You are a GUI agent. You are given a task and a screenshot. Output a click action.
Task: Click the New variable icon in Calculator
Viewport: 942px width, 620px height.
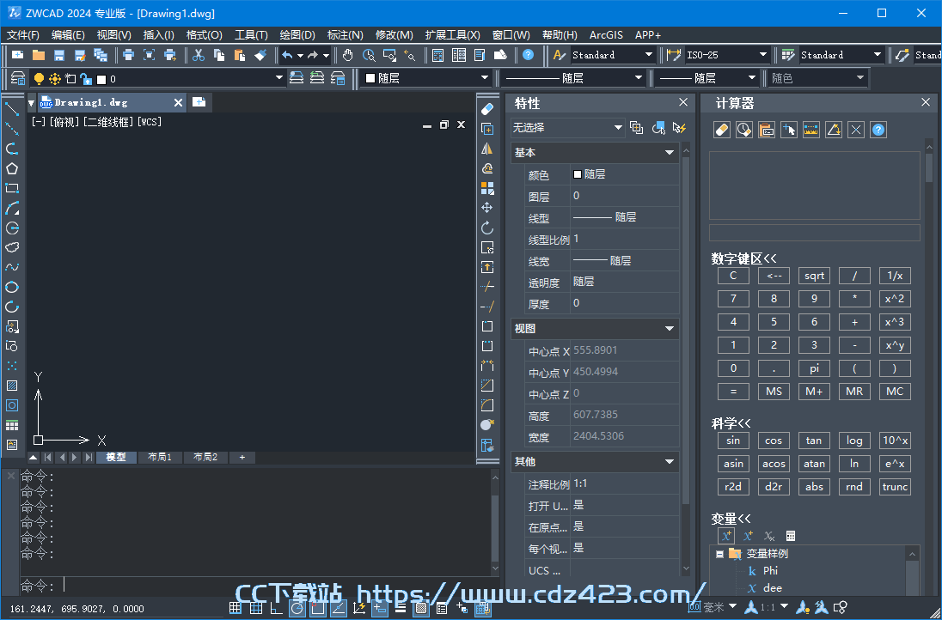[x=726, y=536]
